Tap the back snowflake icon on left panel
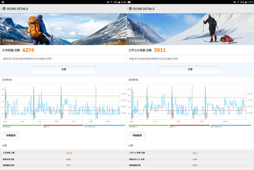 (x=4, y=8)
